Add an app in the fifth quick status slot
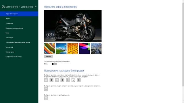This screenshot has height=103, width=184. click(x=68, y=80)
